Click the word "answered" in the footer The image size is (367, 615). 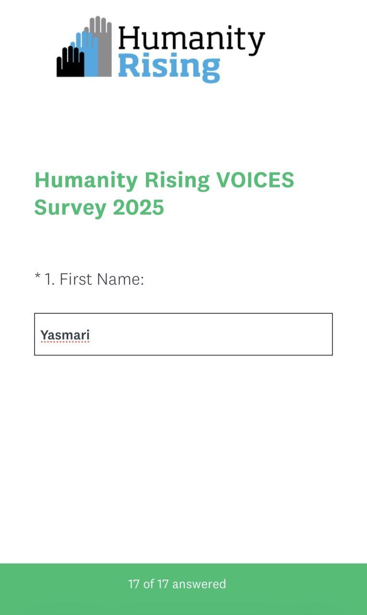pos(199,584)
